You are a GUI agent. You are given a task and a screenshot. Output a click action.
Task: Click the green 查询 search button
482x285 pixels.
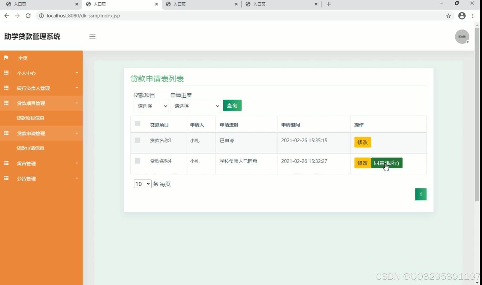click(x=232, y=106)
